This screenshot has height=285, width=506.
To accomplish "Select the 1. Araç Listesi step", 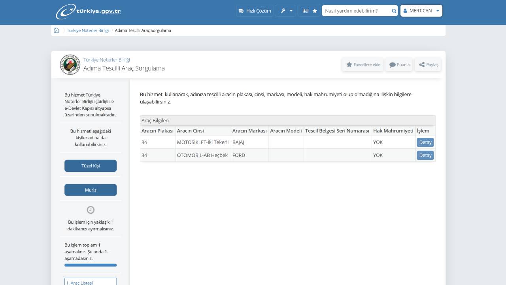I will tap(91, 281).
